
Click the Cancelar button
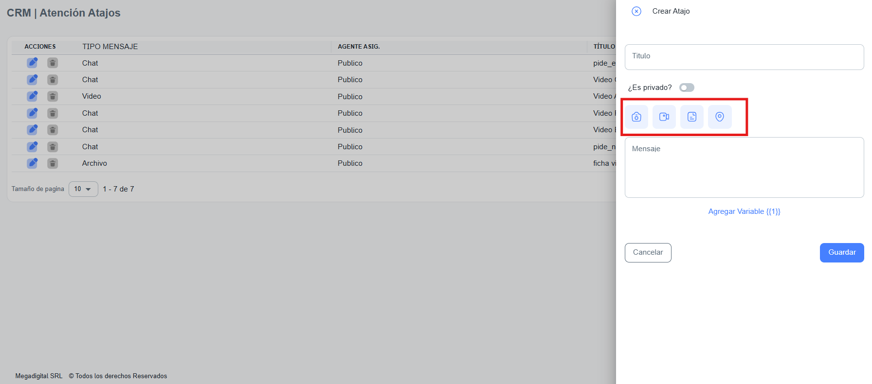[648, 253]
